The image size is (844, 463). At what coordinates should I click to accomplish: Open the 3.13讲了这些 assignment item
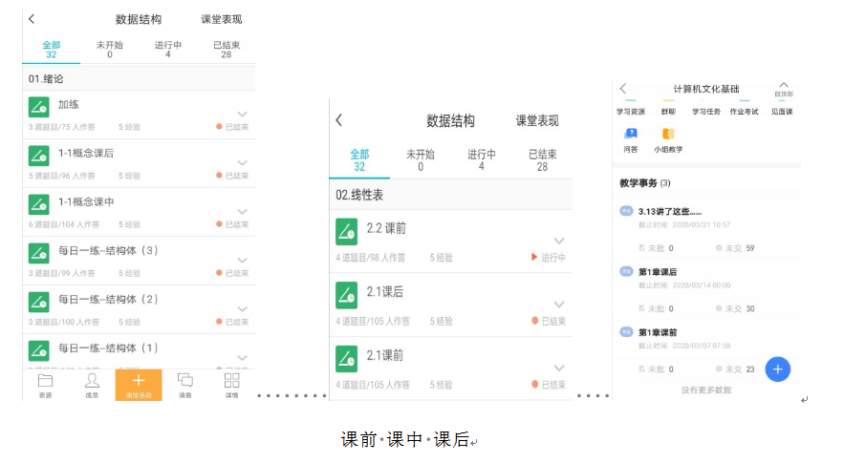coord(670,212)
